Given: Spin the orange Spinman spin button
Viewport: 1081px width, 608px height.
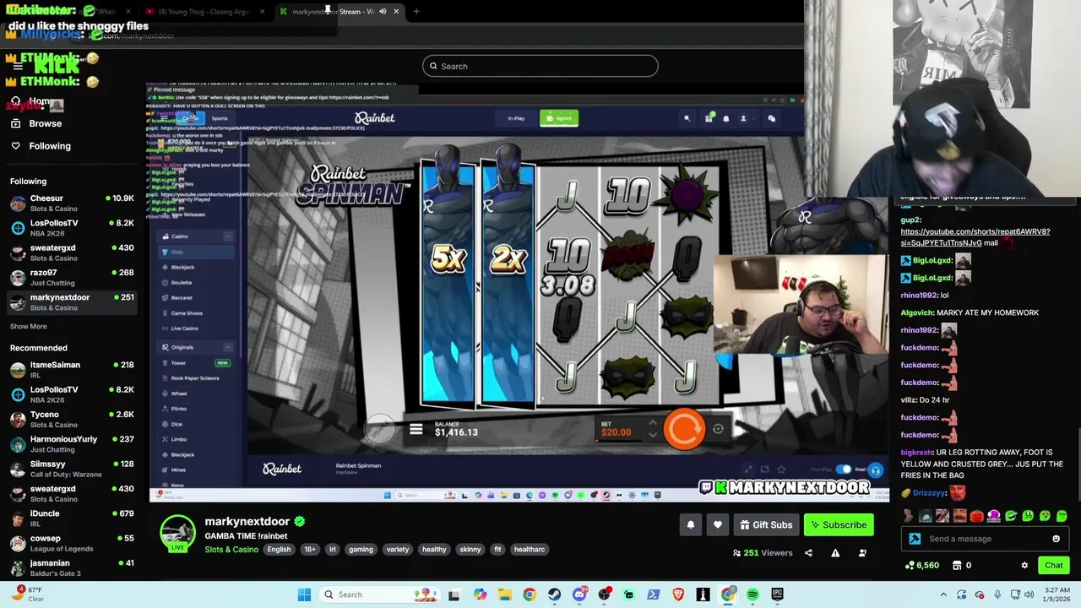Looking at the screenshot, I should tap(684, 429).
